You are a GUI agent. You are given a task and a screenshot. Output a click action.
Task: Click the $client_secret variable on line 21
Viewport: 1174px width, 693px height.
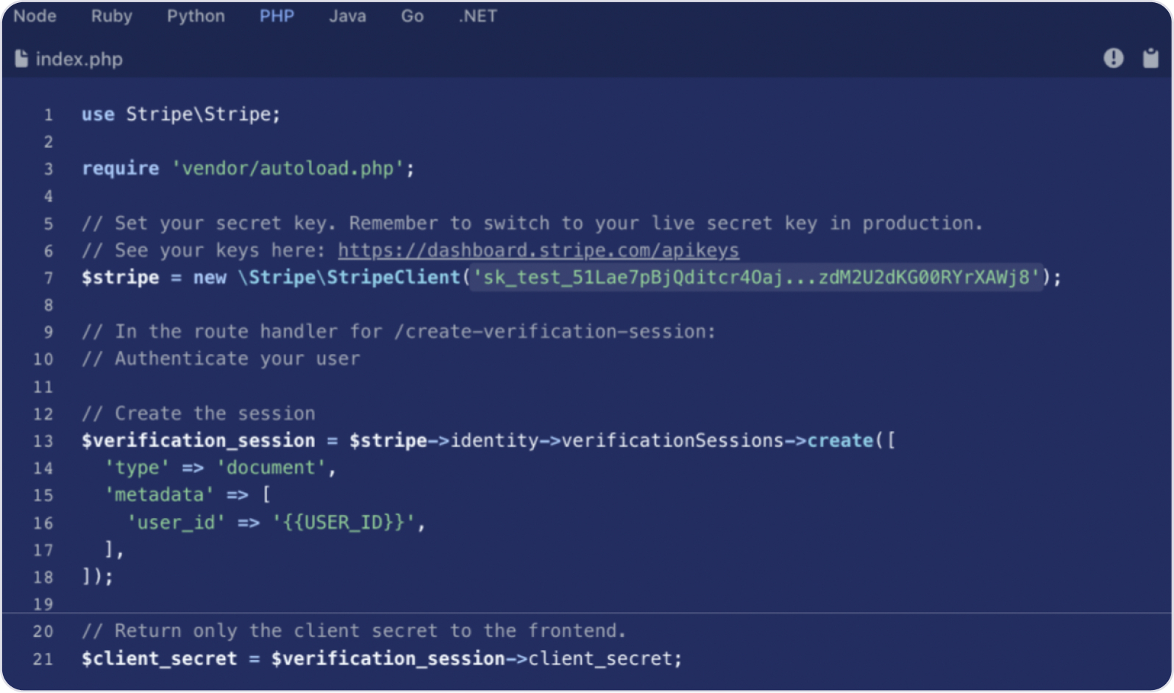pos(159,658)
